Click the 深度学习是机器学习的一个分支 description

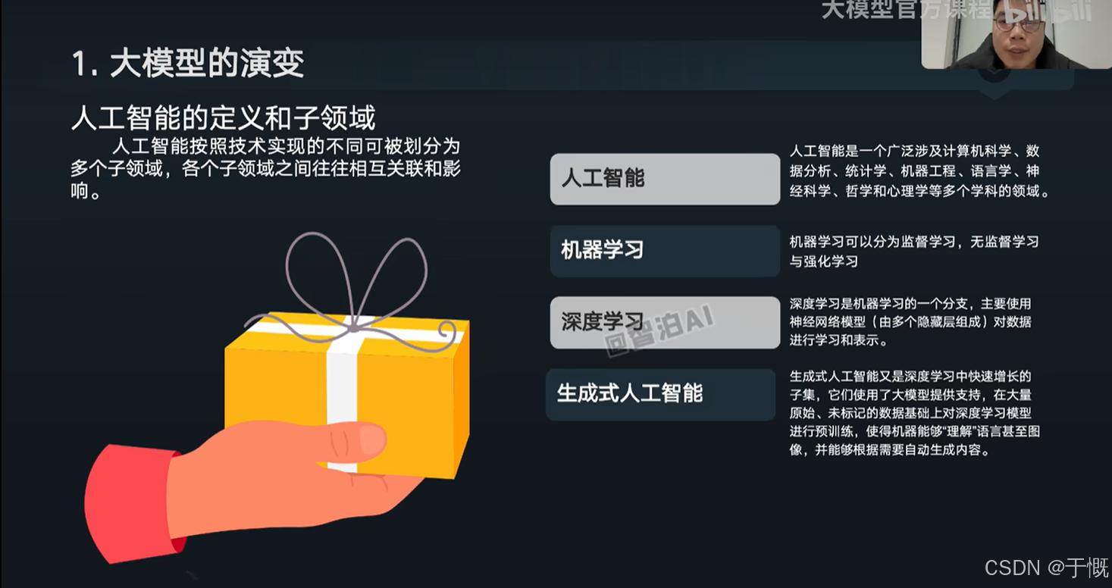click(x=910, y=322)
